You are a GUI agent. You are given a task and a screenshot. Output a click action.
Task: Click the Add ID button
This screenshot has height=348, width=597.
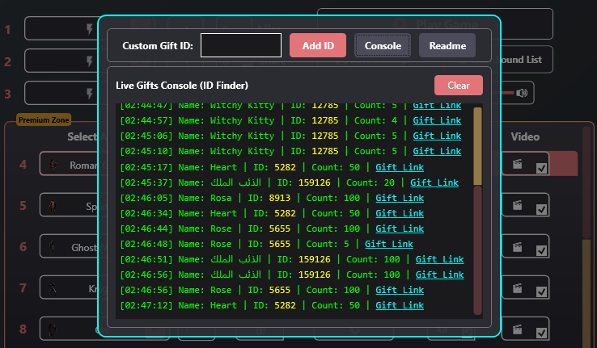pos(318,45)
